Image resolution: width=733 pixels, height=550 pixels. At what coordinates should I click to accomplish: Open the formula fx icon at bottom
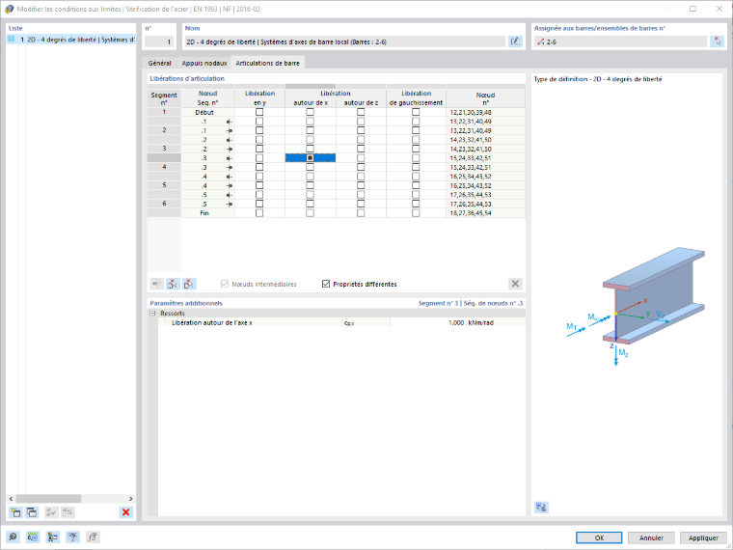(93, 536)
